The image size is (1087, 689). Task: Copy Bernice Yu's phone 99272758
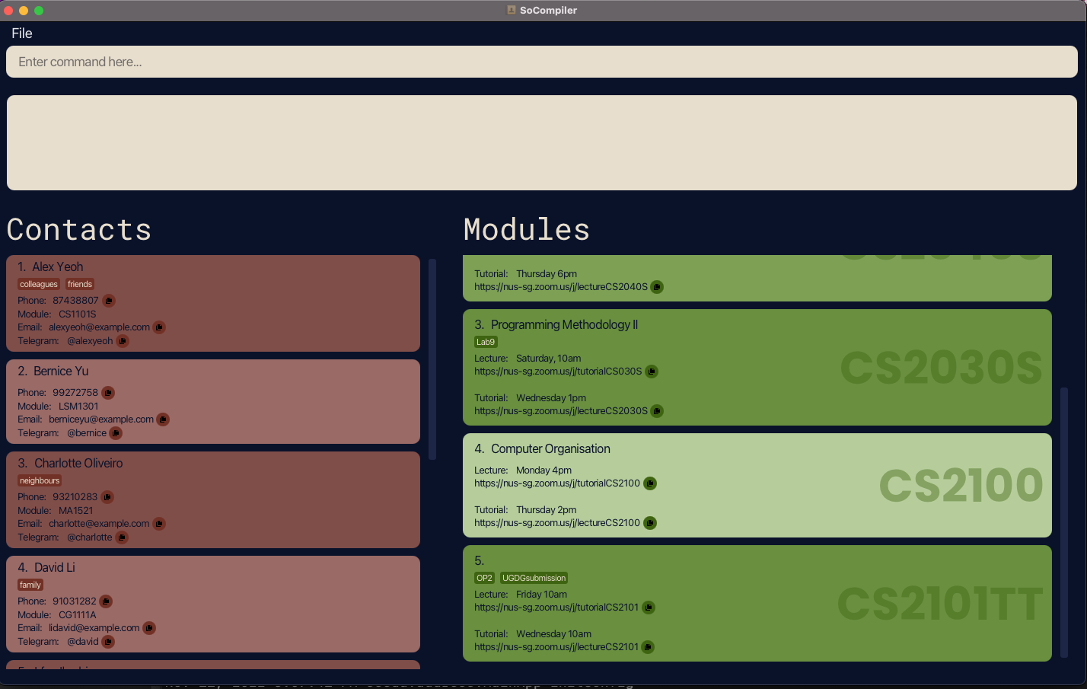tap(108, 393)
